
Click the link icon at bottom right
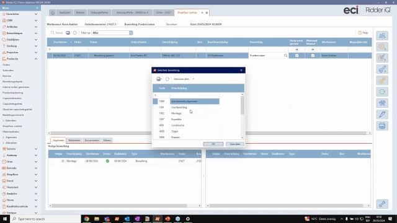click(382, 204)
